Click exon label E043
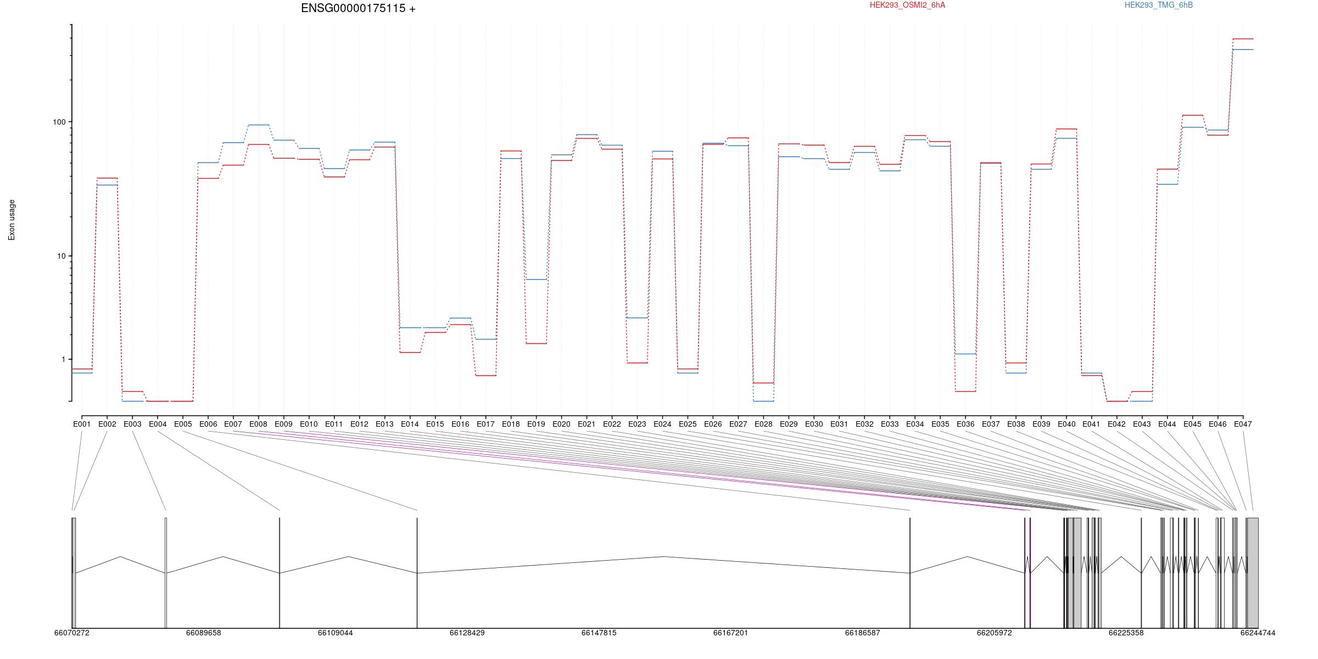This screenshot has width=1318, height=659. pyautogui.click(x=1143, y=424)
